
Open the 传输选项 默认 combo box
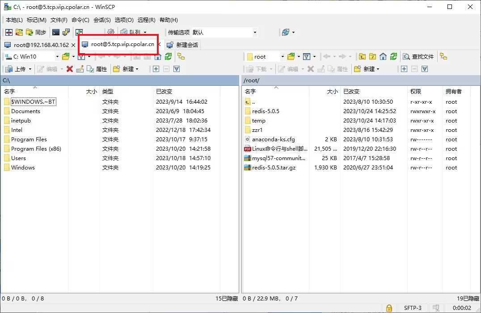point(224,32)
